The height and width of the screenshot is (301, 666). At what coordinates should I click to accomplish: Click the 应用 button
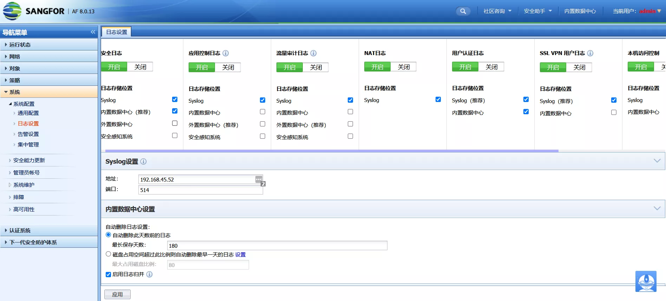pos(117,294)
